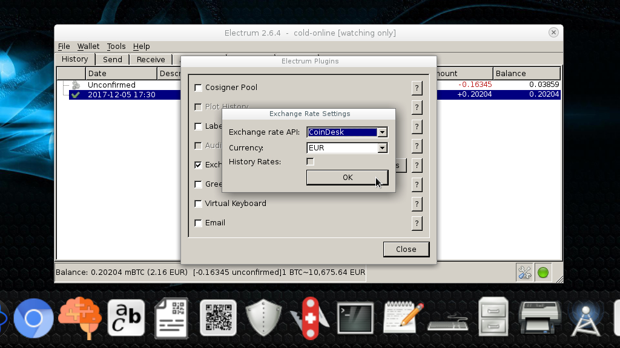
Task: Switch to the History tab
Action: [x=74, y=59]
